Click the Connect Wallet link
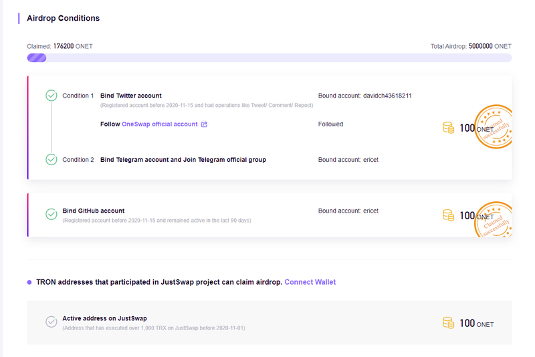 [310, 282]
